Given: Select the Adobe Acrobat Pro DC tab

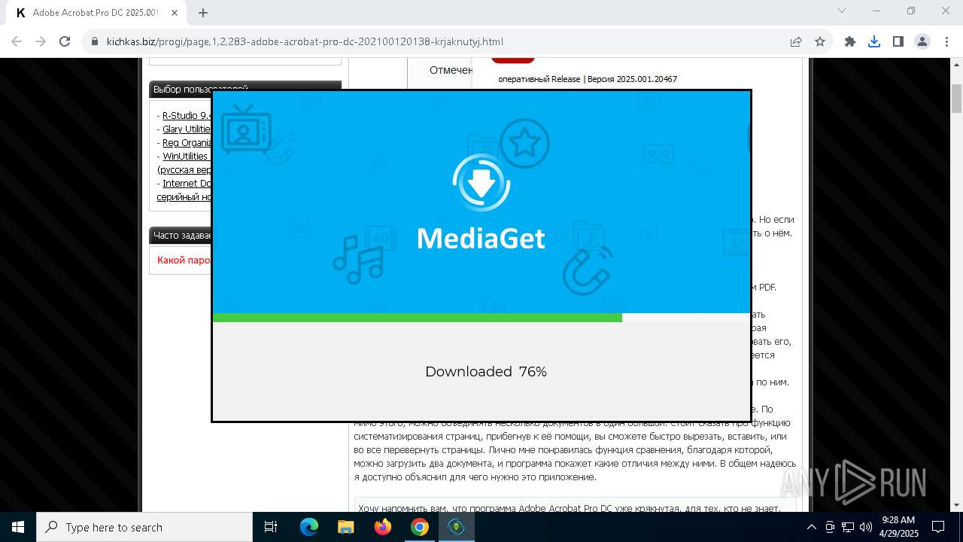Looking at the screenshot, I should pos(96,13).
